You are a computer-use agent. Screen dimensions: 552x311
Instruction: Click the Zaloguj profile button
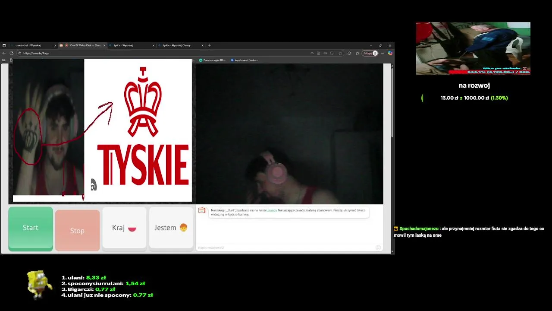(x=370, y=53)
